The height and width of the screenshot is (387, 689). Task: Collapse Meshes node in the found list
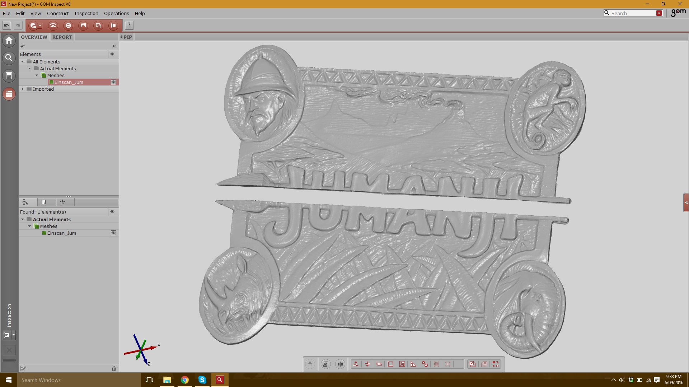[x=30, y=226]
